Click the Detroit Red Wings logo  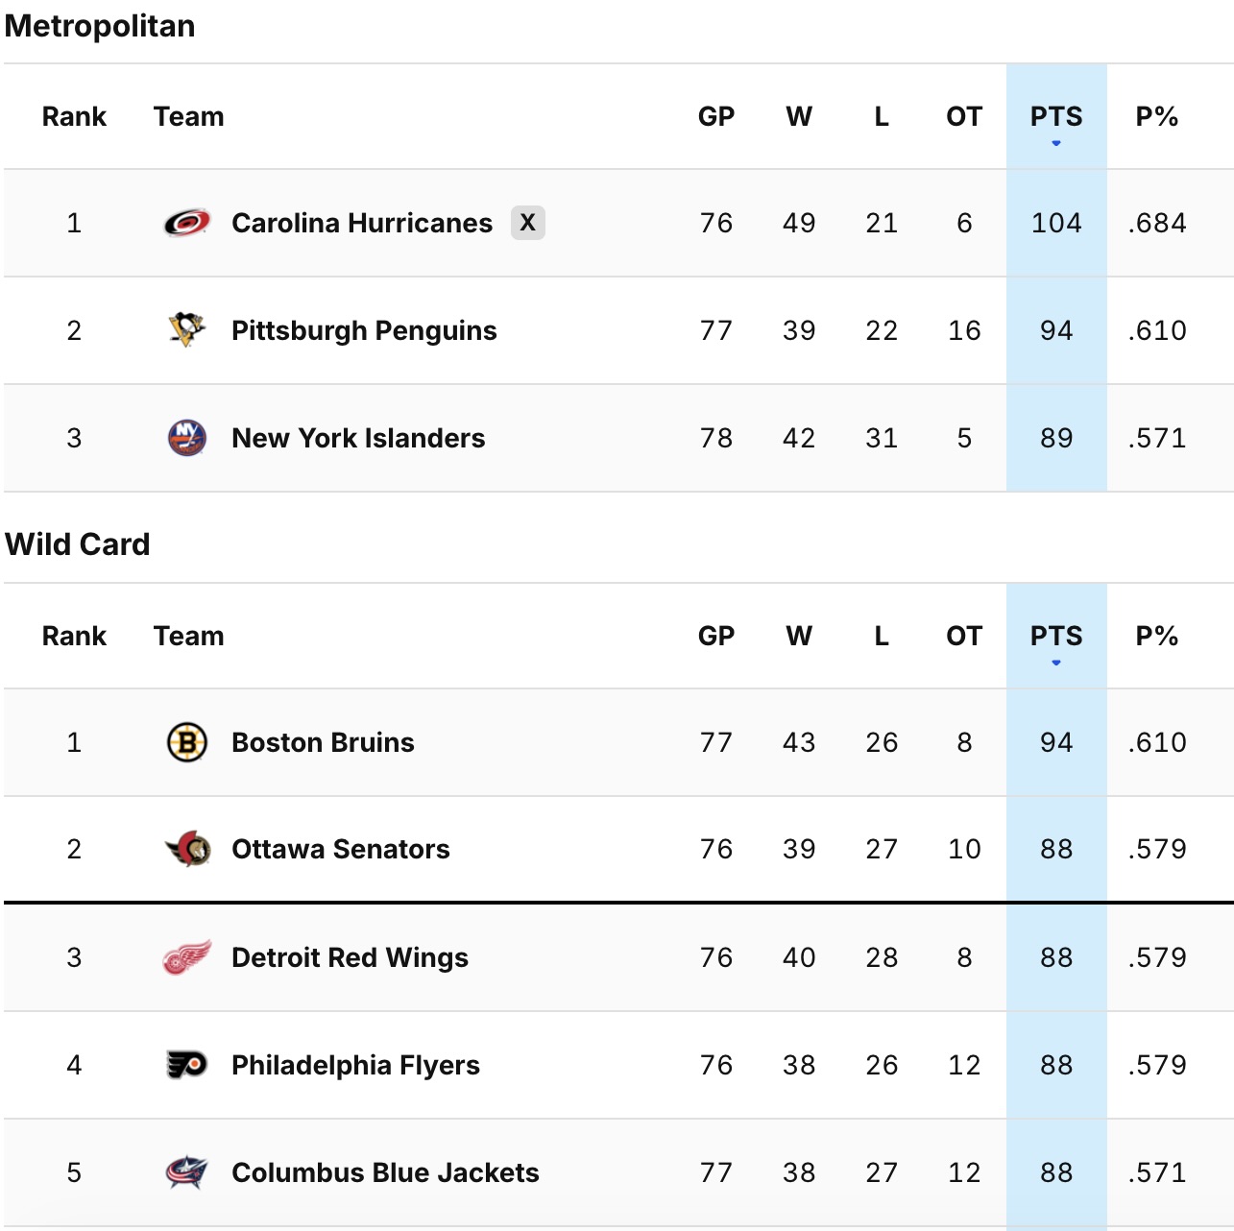click(187, 957)
